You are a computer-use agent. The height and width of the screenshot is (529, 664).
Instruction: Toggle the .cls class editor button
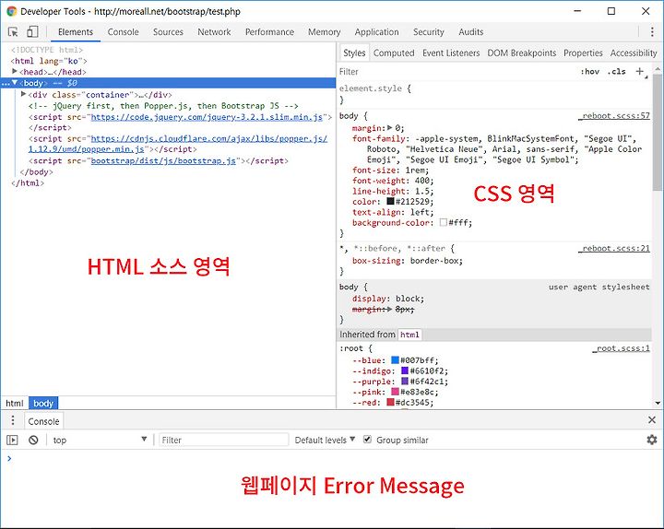tap(617, 72)
